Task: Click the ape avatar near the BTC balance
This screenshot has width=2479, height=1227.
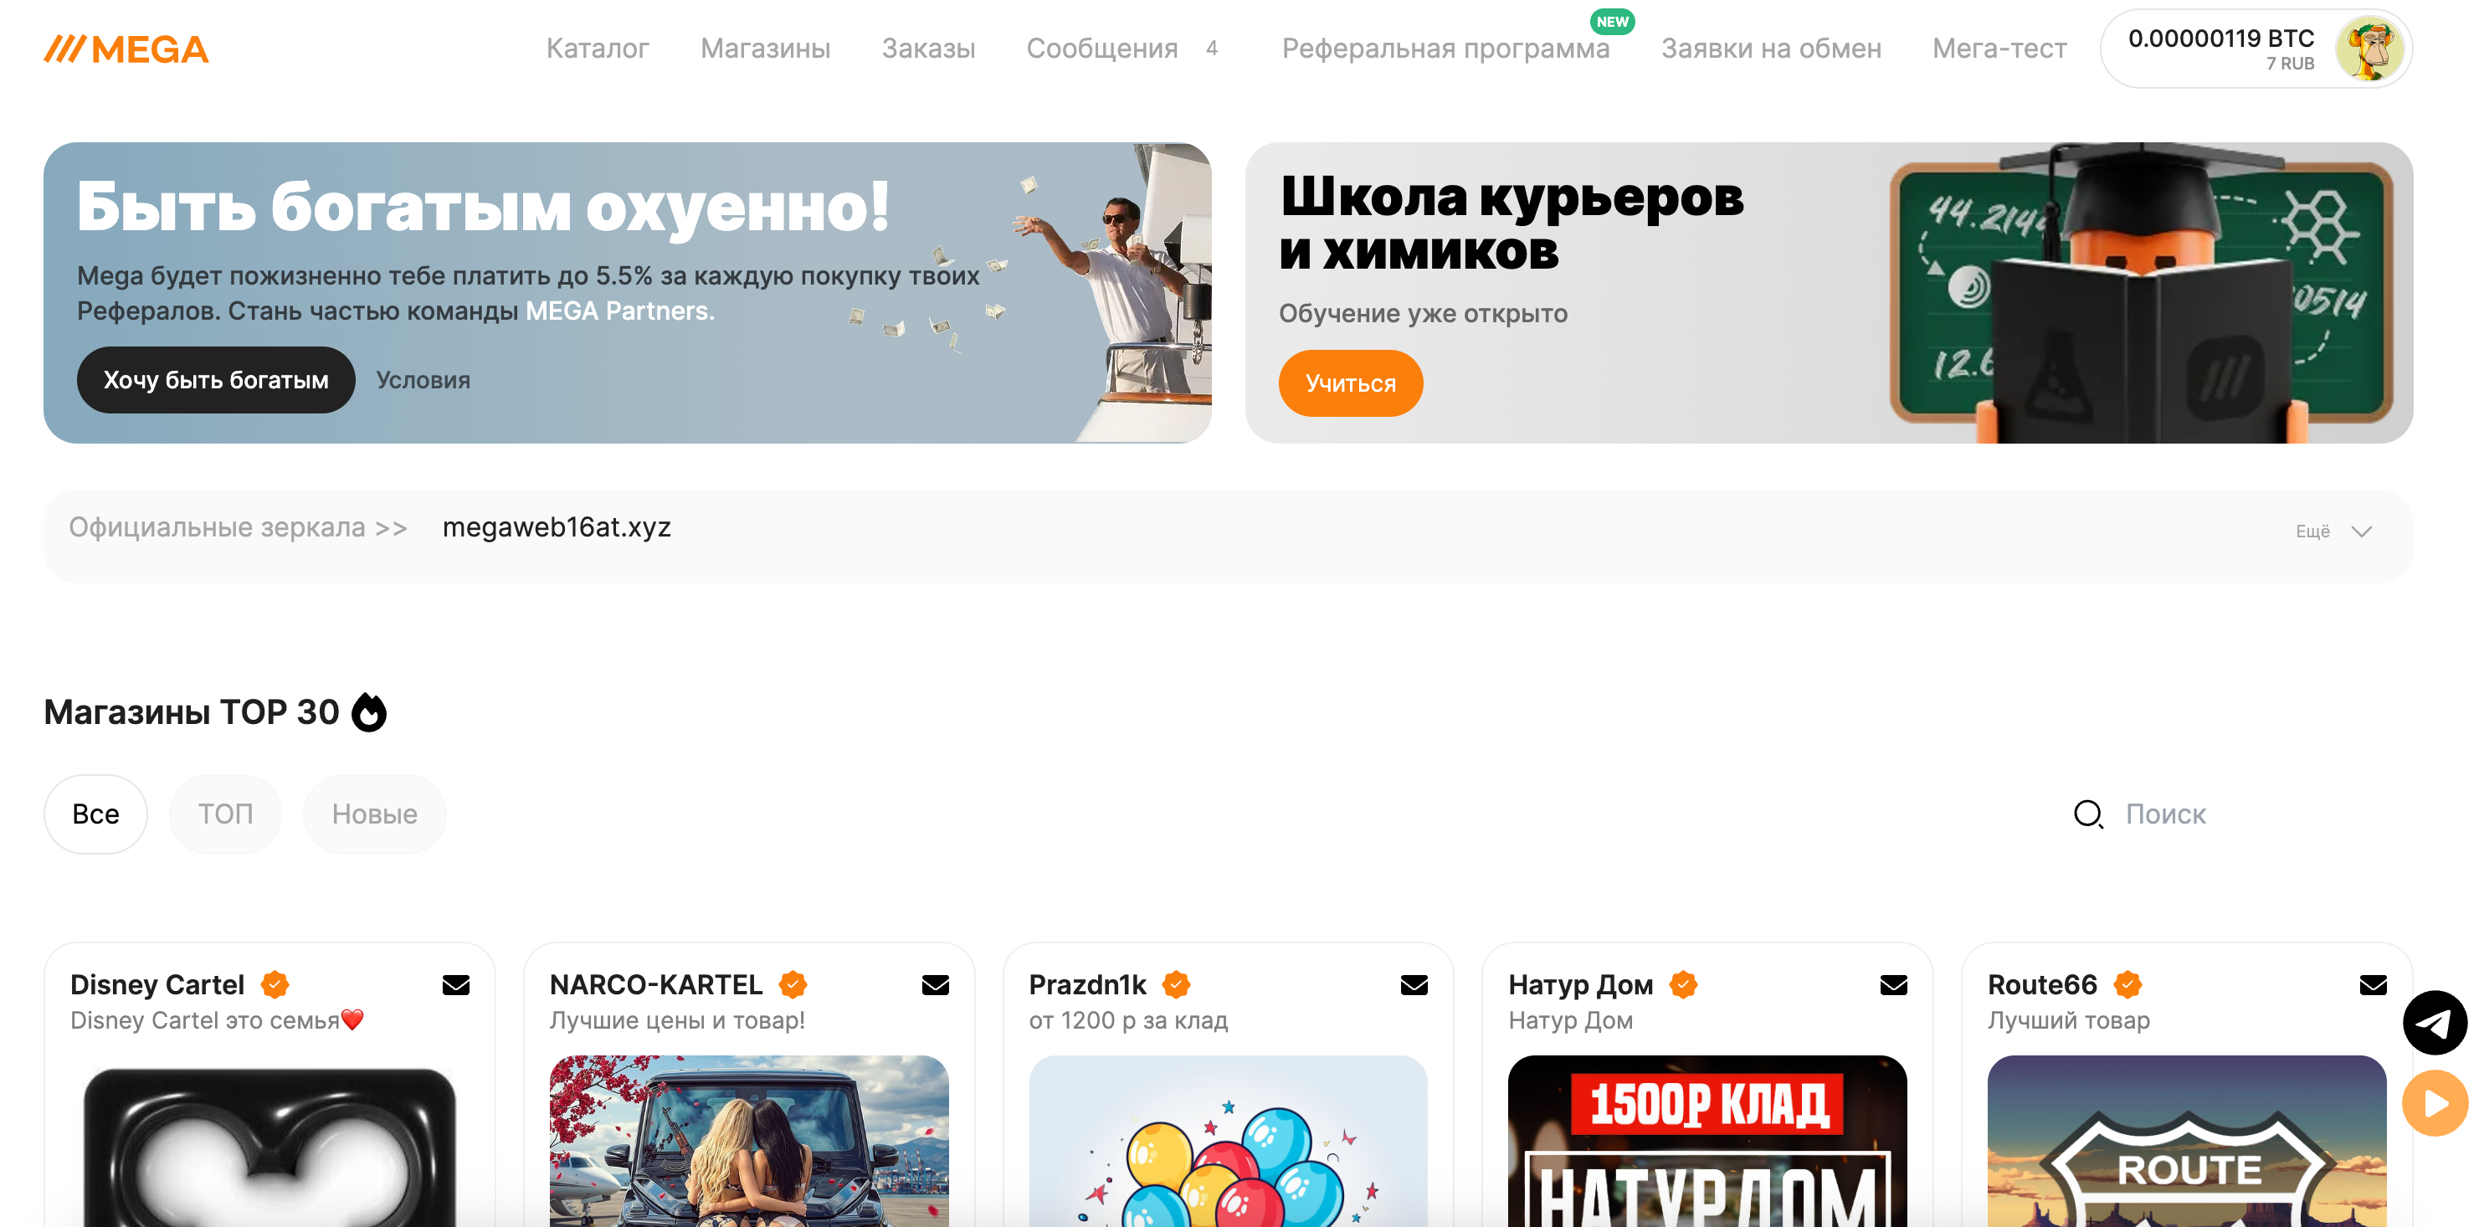Action: click(x=2374, y=49)
